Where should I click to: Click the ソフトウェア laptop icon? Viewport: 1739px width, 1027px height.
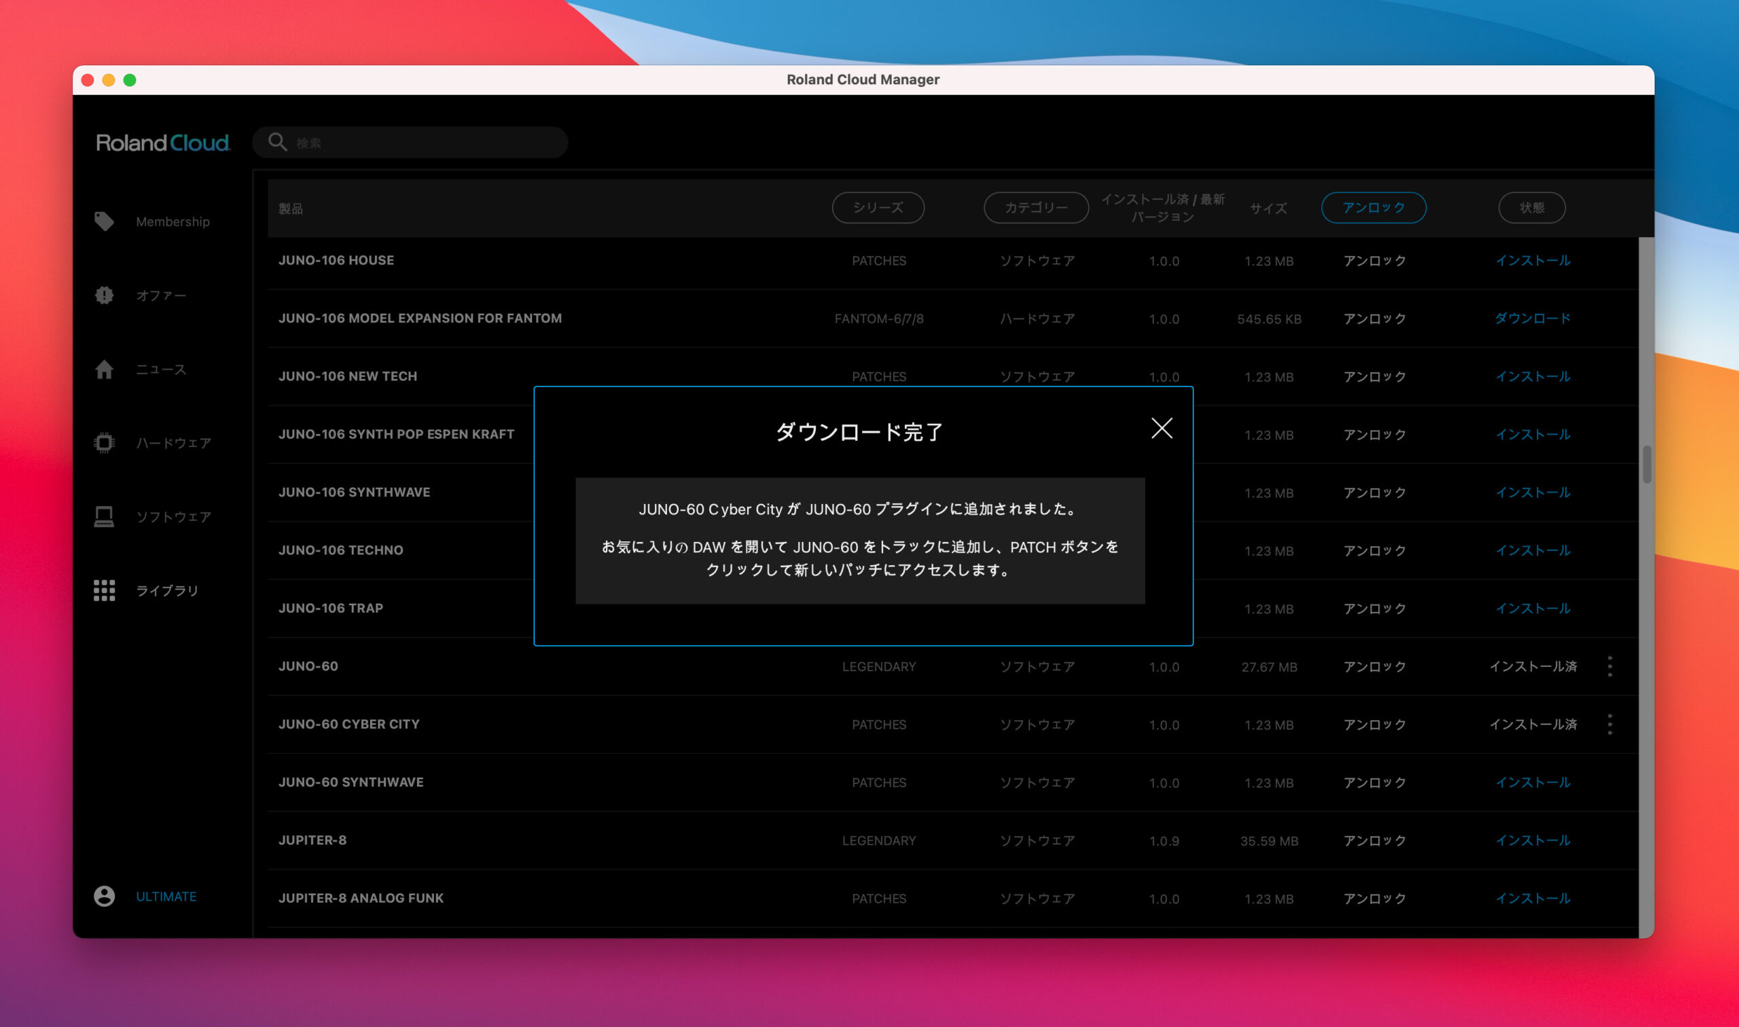[105, 517]
